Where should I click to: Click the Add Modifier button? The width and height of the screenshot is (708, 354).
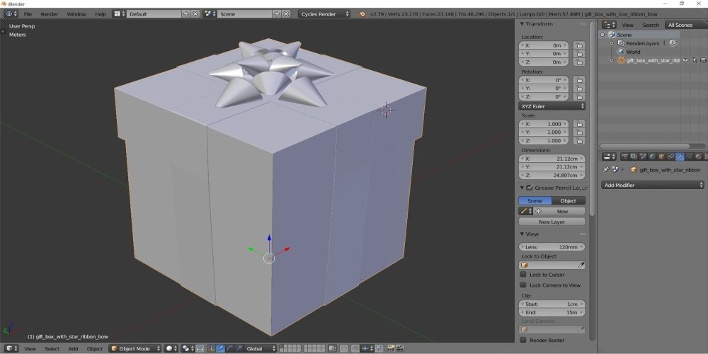coord(653,185)
